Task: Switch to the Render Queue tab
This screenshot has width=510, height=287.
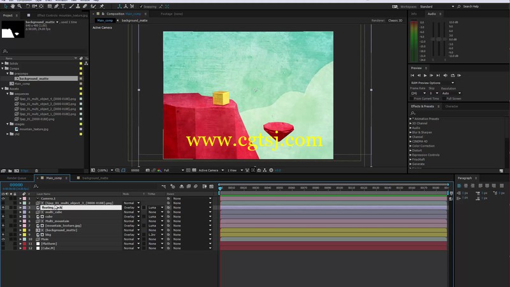Action: pyautogui.click(x=17, y=178)
